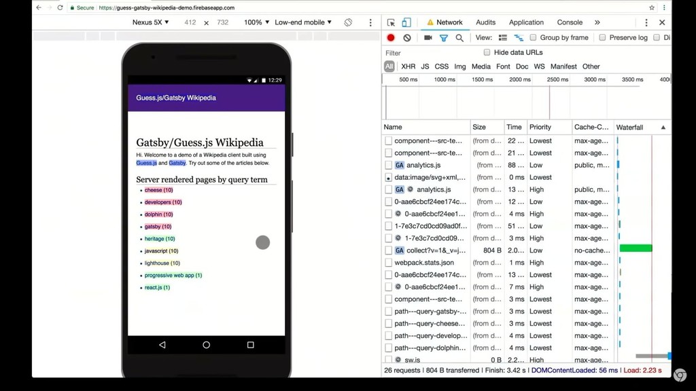Check Hide data URLs checkbox
The width and height of the screenshot is (696, 391).
click(487, 52)
